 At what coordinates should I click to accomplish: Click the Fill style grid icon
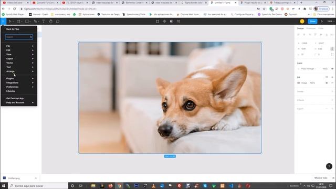click(327, 77)
